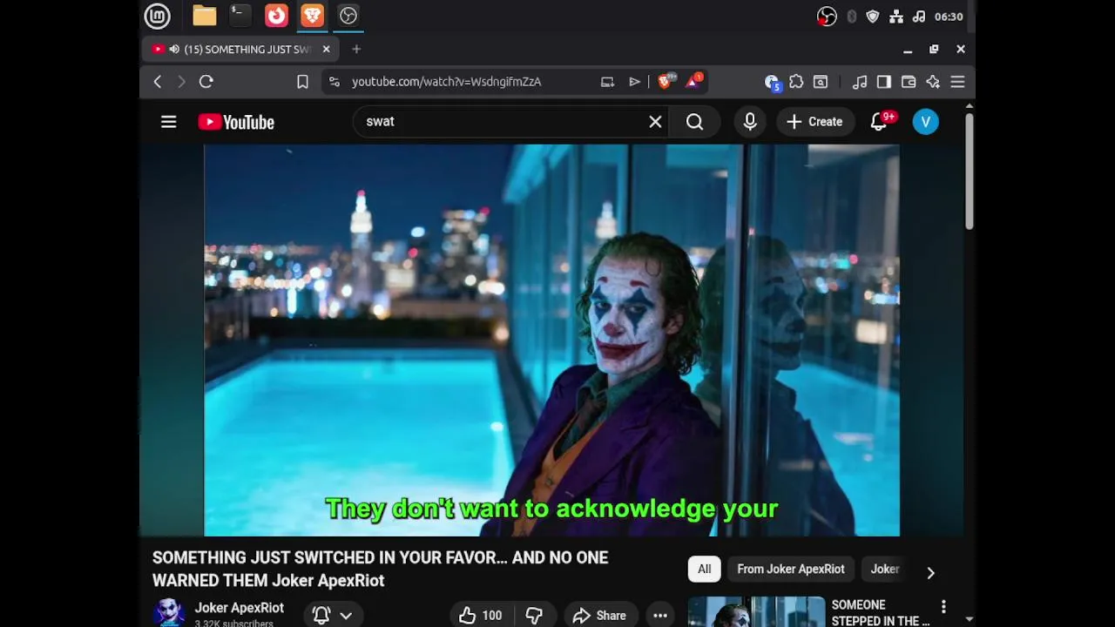Select the All filter chip
Image resolution: width=1115 pixels, height=627 pixels.
[x=704, y=570]
